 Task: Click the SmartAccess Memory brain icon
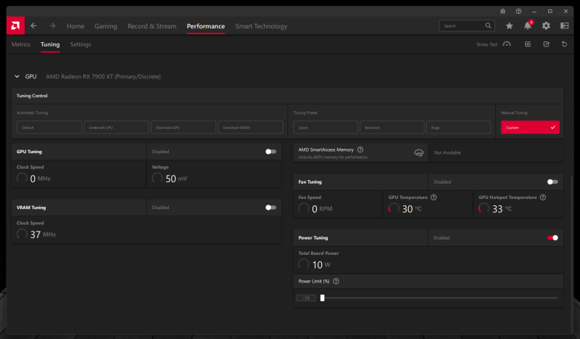[419, 152]
